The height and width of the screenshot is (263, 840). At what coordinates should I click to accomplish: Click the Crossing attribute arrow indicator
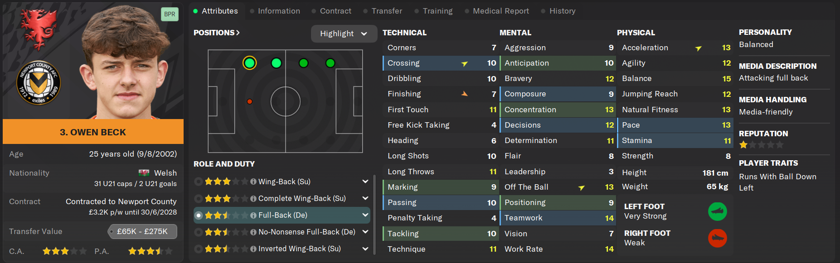tap(464, 63)
